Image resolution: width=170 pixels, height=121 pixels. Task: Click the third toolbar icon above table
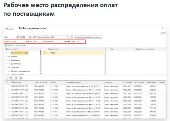(16, 77)
